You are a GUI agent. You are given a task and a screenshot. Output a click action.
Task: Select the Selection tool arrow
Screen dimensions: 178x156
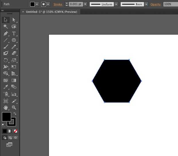tap(6, 20)
